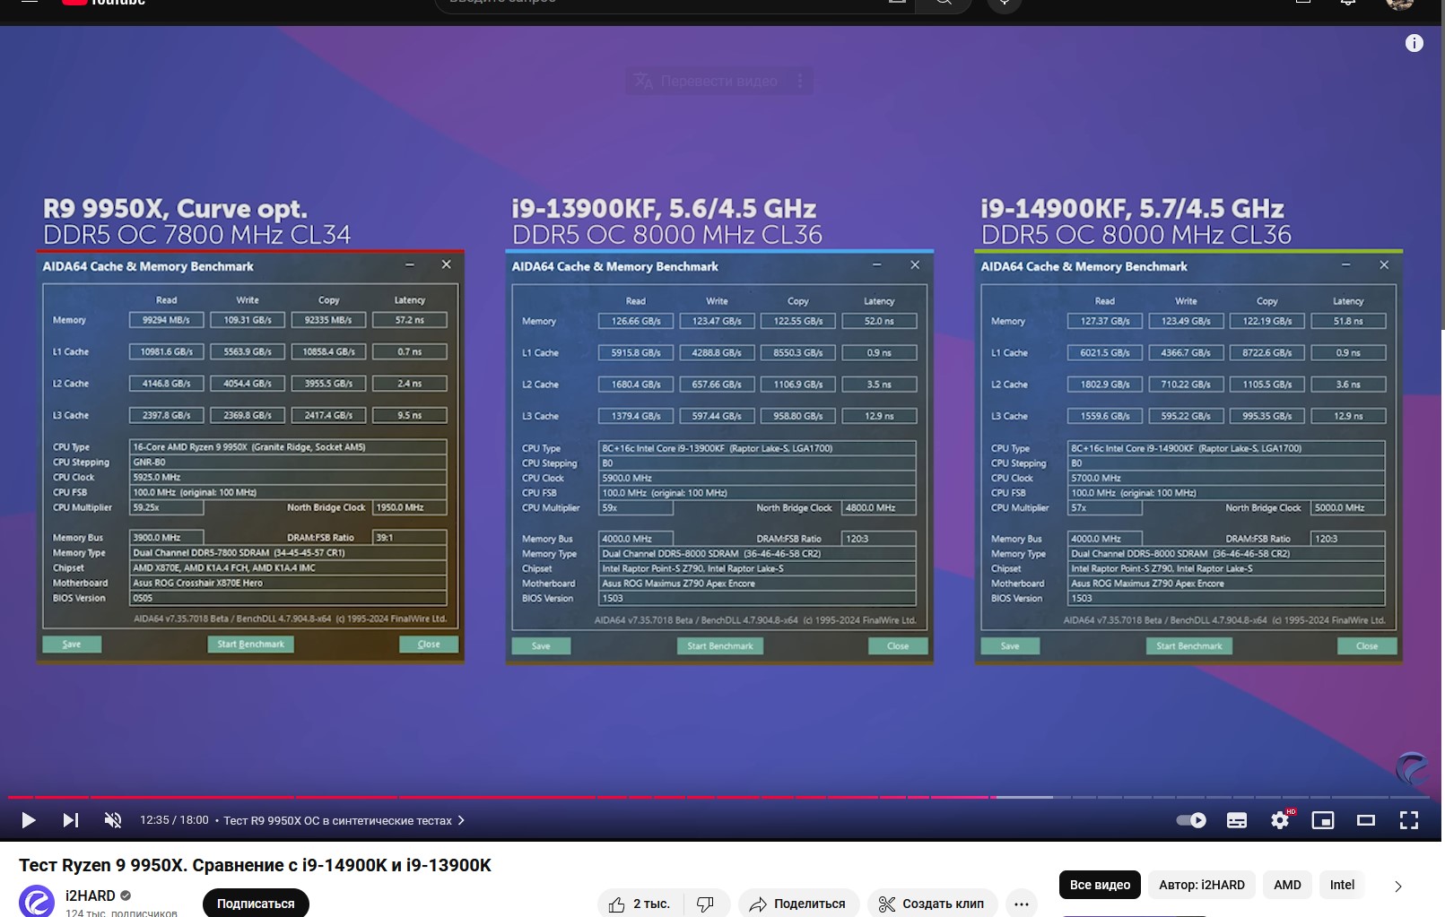Share the video via Поделиться

coord(798,904)
